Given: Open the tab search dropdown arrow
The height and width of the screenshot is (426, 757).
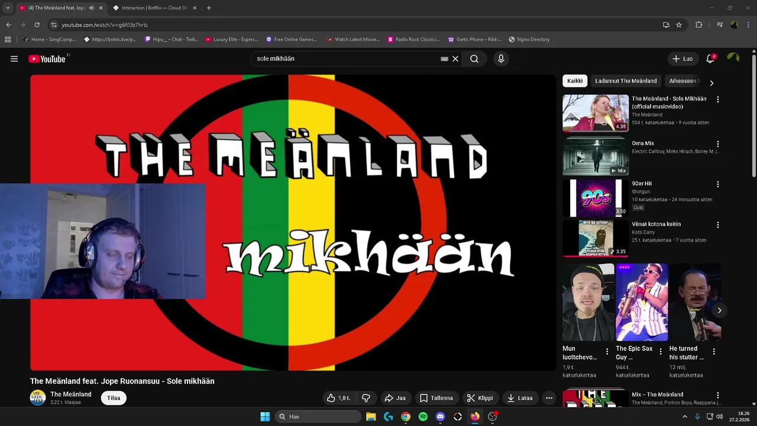Looking at the screenshot, I should (8, 8).
